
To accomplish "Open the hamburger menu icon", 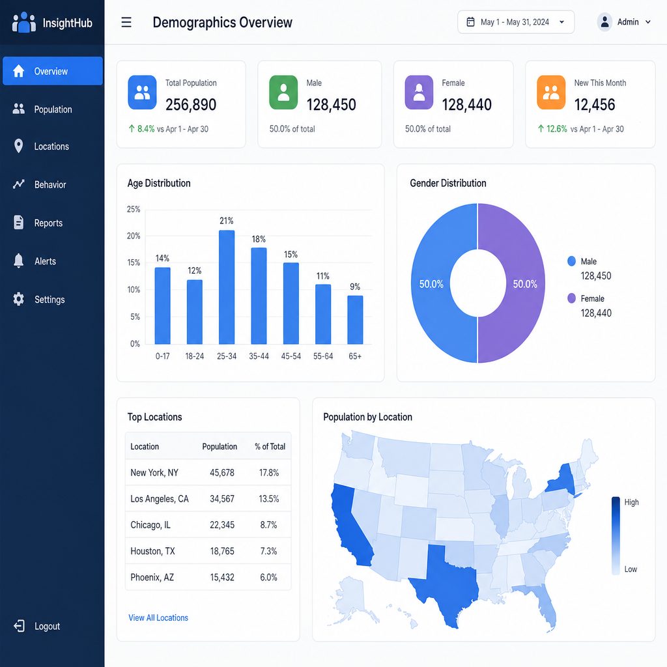I will point(126,22).
